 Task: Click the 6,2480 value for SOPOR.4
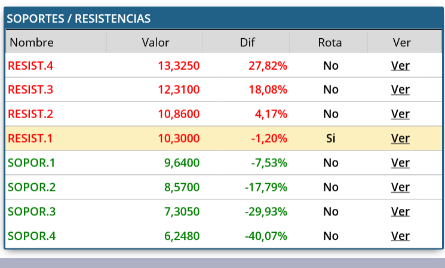click(x=182, y=236)
